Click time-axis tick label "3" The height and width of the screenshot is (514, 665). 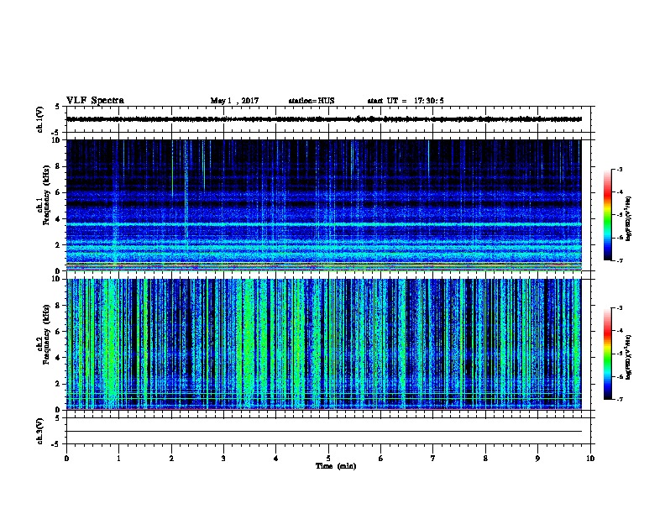click(223, 458)
